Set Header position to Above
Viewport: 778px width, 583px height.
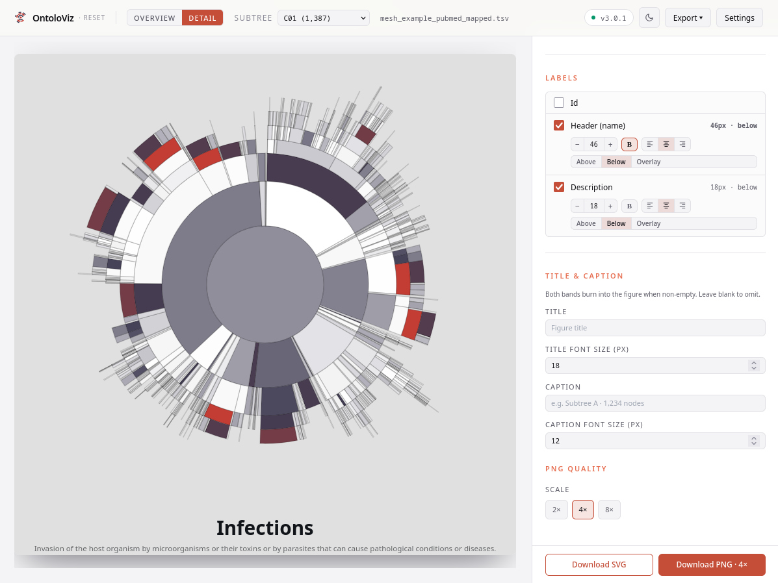[x=586, y=162]
